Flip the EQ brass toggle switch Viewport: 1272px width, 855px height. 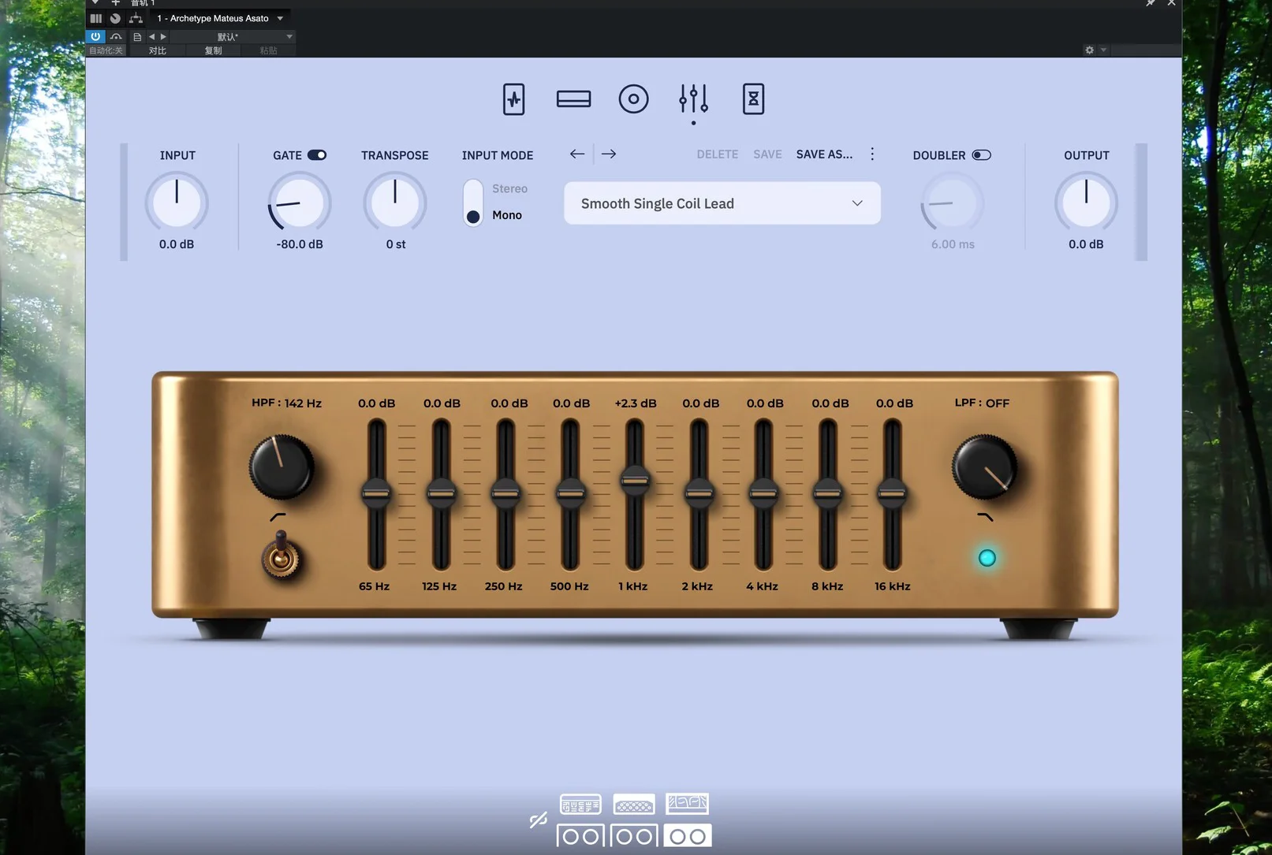(281, 556)
